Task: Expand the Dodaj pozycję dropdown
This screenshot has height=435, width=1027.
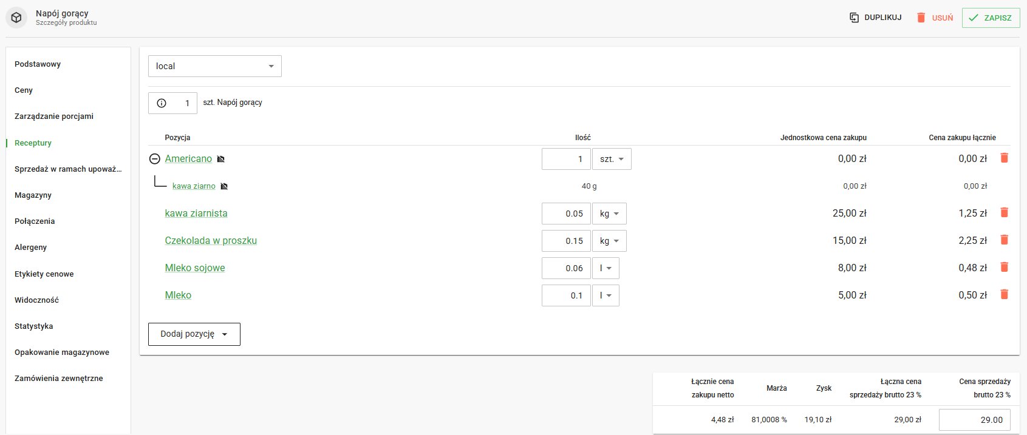Action: point(194,334)
